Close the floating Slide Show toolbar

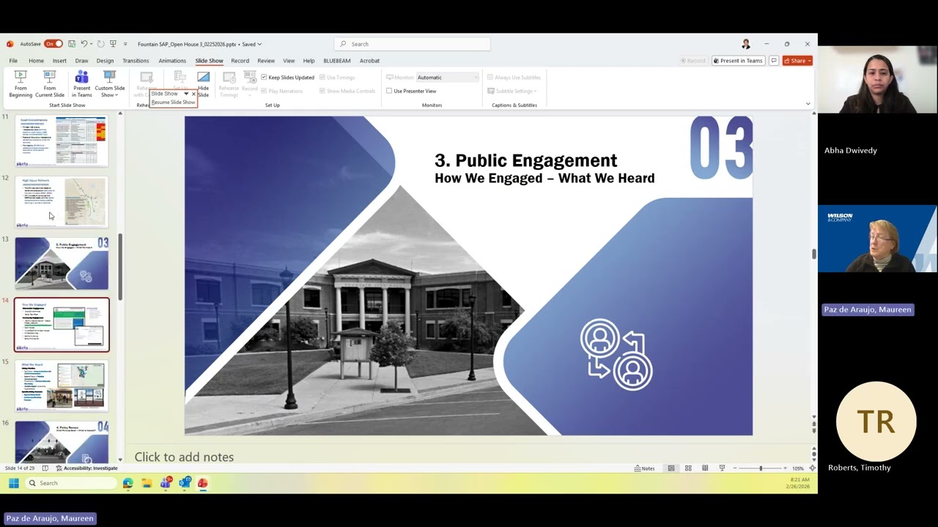[193, 94]
